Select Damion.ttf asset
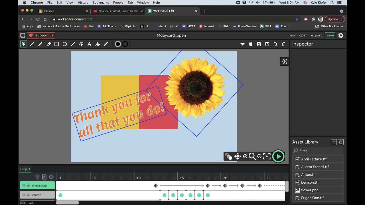The width and height of the screenshot is (365, 205). [x=318, y=182]
